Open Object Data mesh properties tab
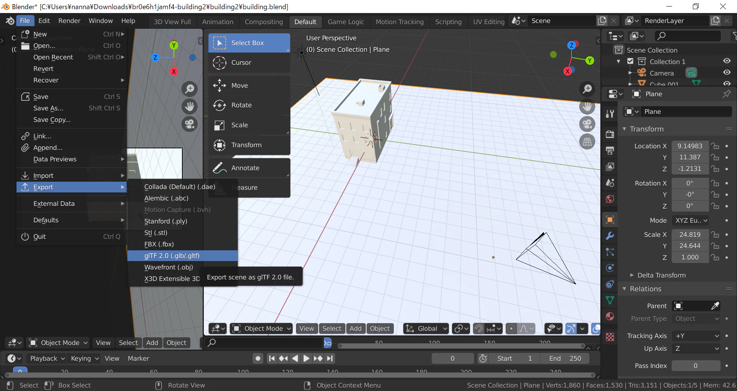737x391 pixels. (610, 300)
